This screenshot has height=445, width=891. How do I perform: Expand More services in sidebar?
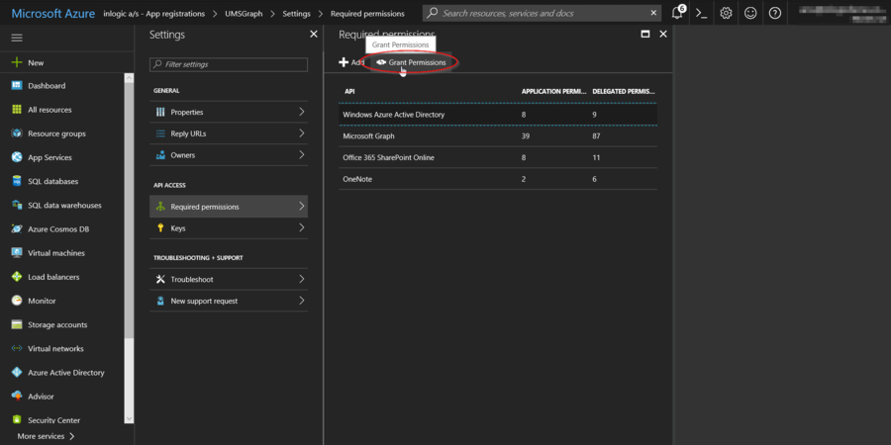click(46, 436)
